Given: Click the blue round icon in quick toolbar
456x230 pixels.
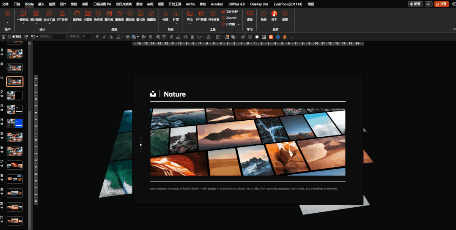Looking at the screenshot, I should 278,37.
